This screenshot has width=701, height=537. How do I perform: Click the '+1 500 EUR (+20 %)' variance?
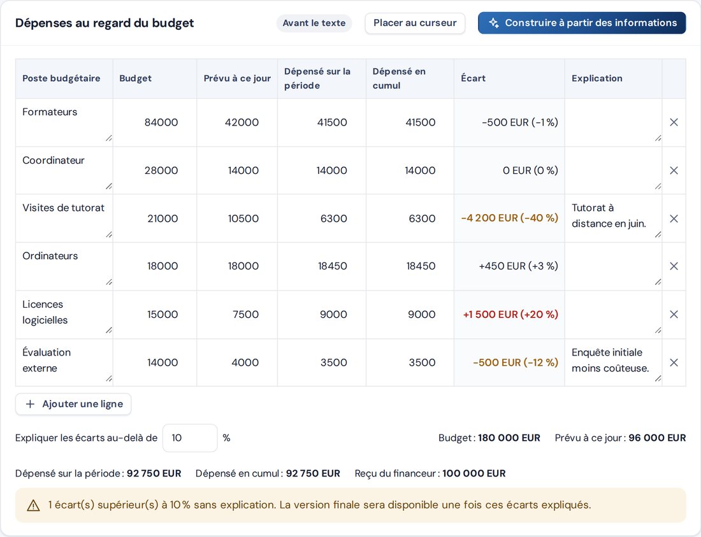pos(510,315)
